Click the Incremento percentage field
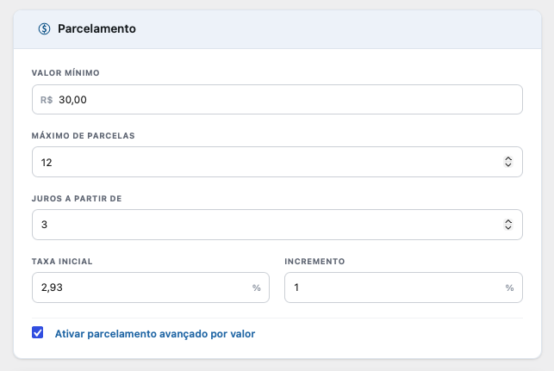The height and width of the screenshot is (371, 554). click(403, 288)
